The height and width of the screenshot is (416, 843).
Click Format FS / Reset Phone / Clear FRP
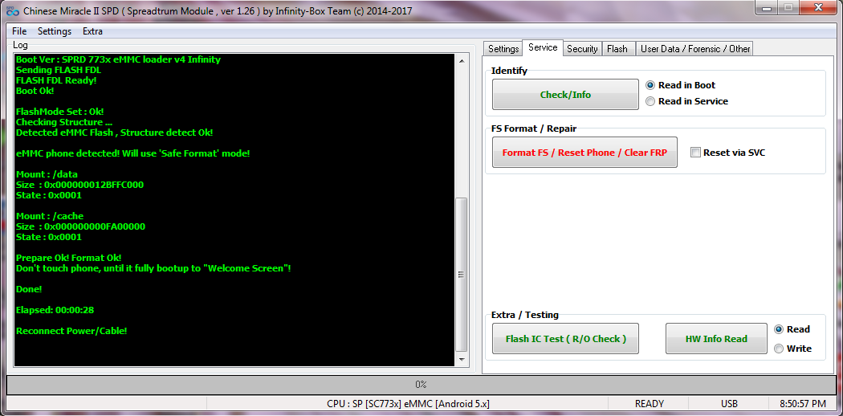pos(584,153)
